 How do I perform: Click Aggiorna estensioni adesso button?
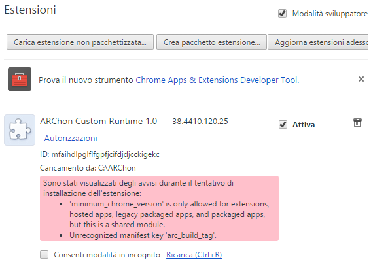click(x=318, y=42)
